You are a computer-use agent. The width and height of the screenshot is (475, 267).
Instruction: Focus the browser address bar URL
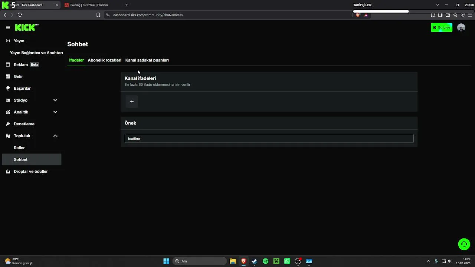(x=148, y=15)
